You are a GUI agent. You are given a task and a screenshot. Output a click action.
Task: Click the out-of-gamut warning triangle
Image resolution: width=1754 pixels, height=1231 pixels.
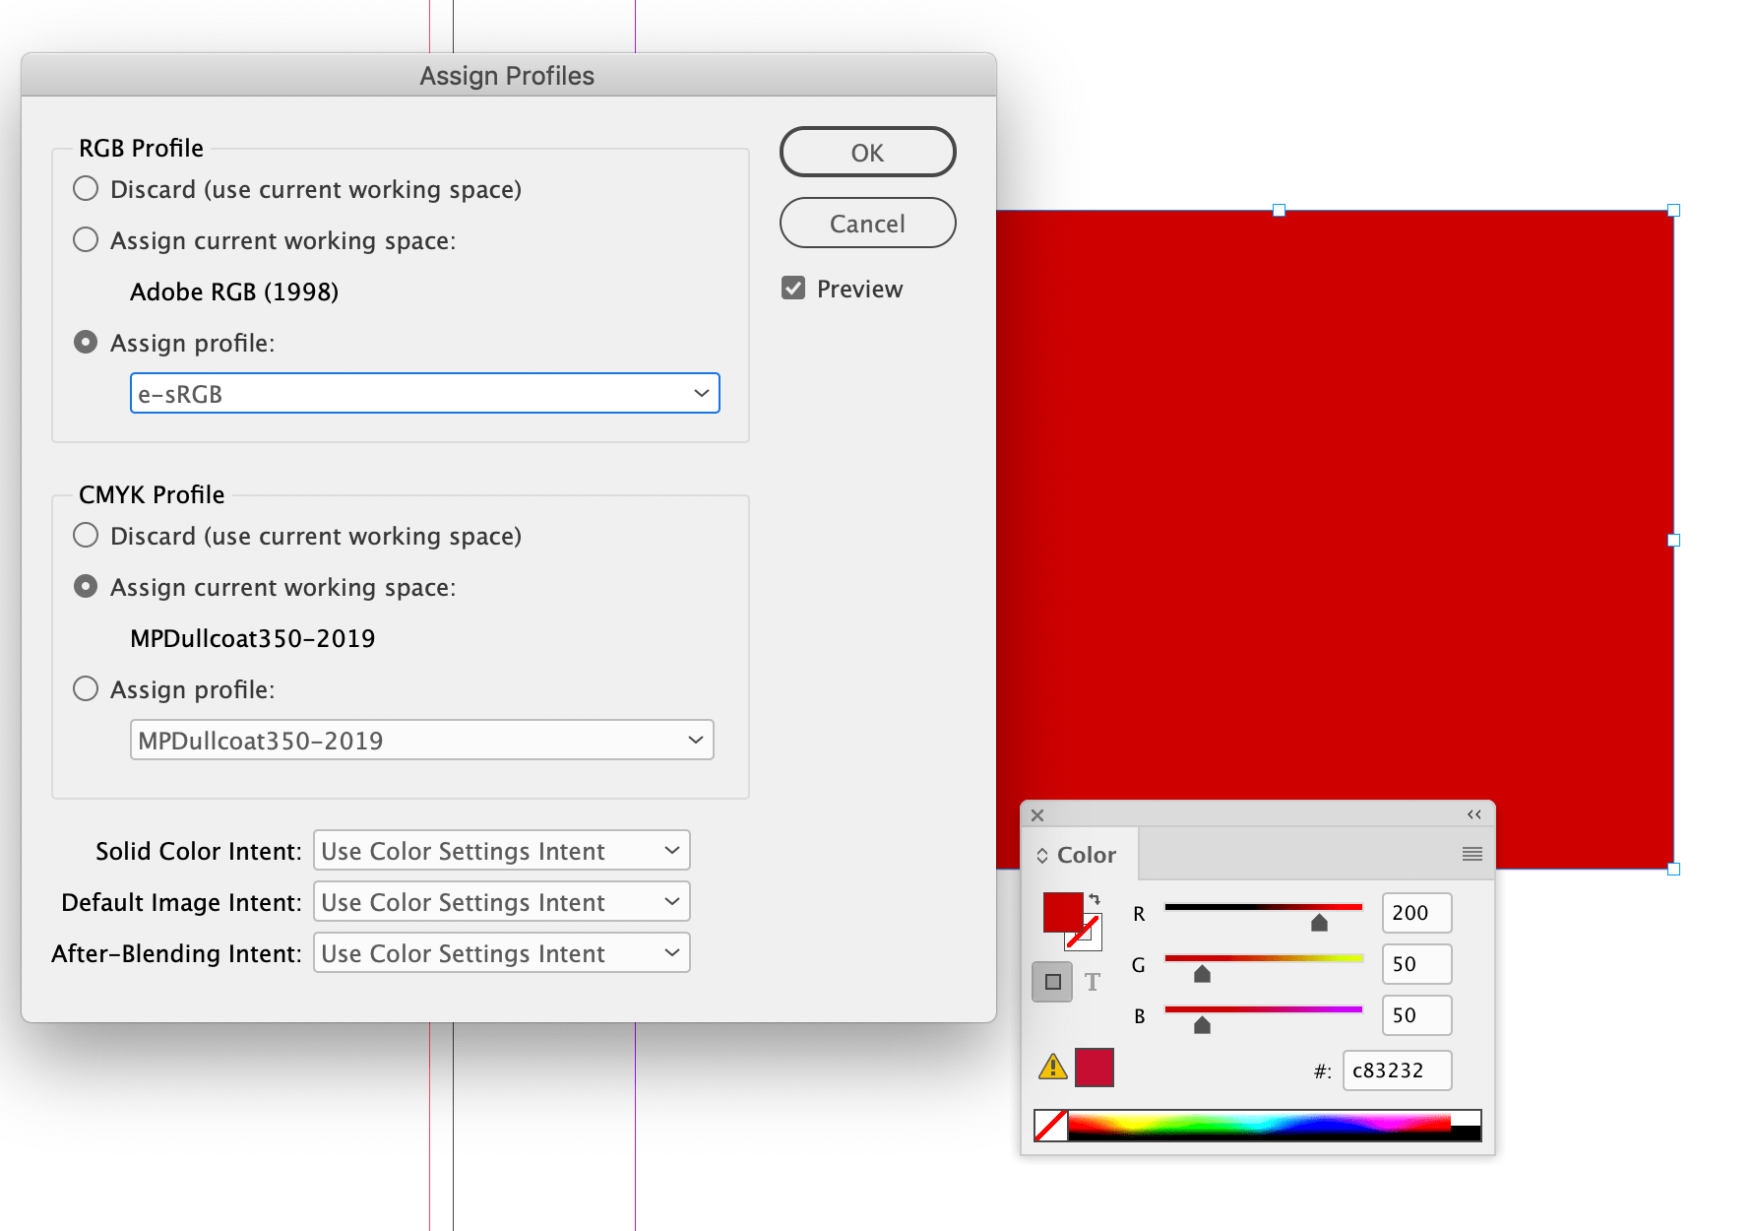[1052, 1068]
